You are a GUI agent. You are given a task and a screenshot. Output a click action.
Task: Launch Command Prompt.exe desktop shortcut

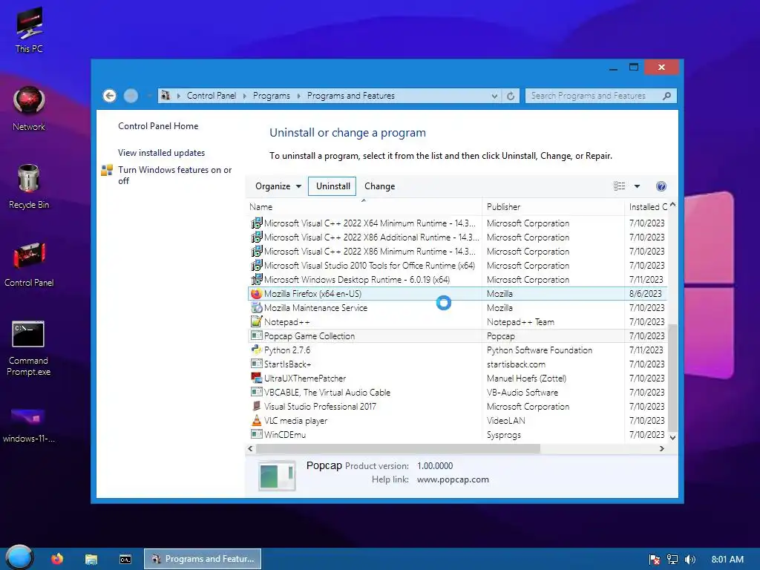(x=28, y=349)
